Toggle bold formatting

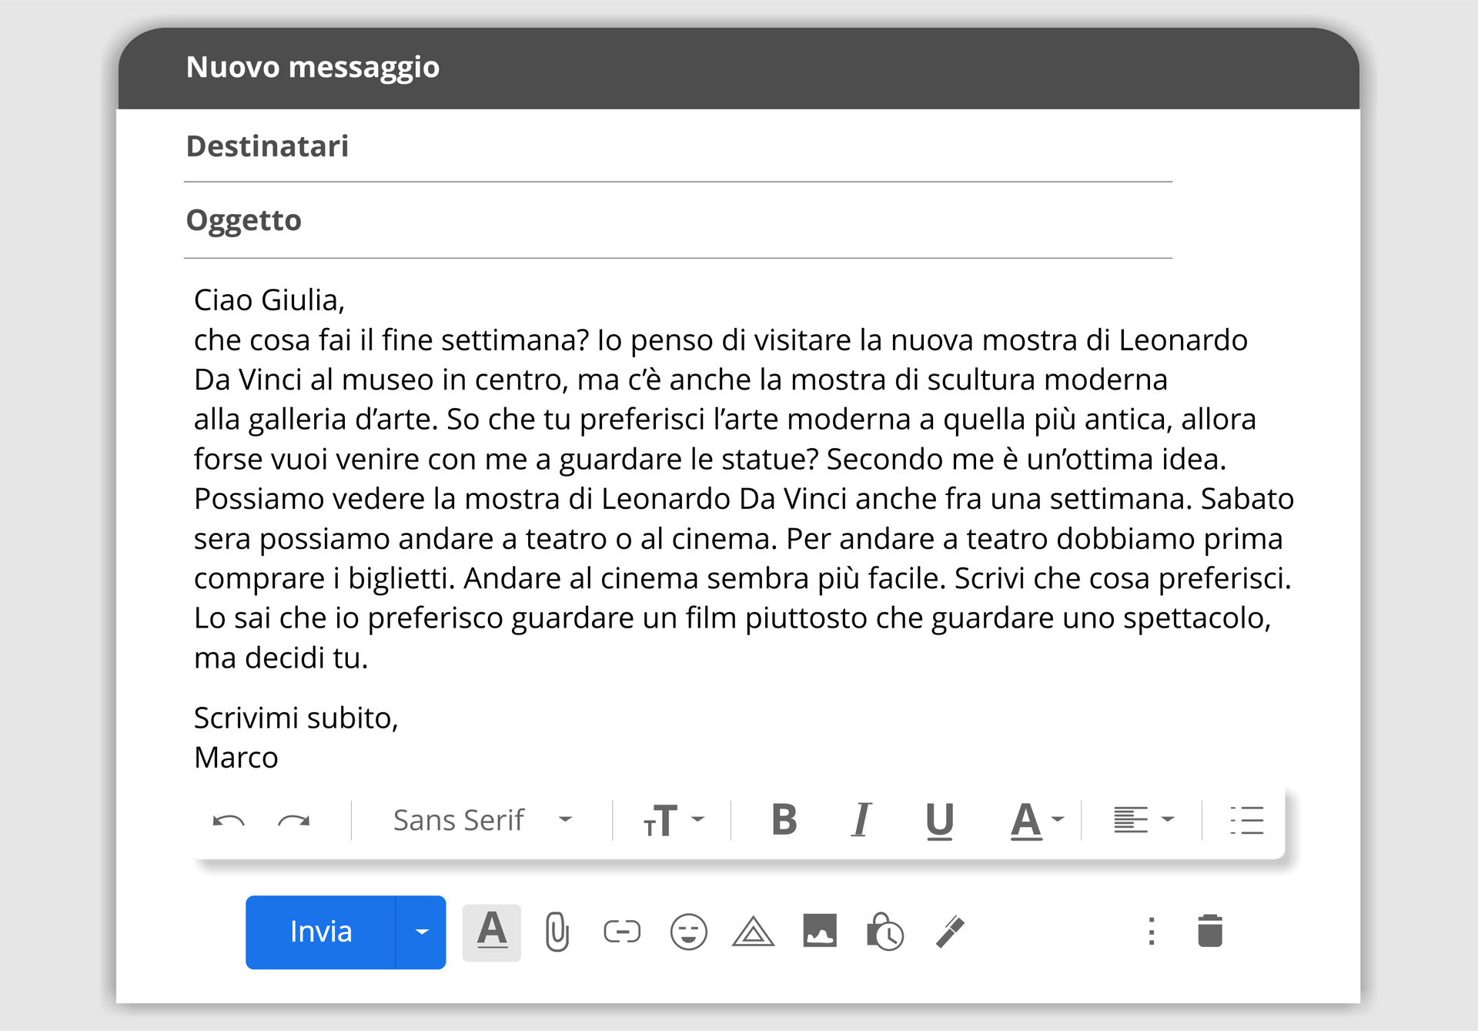(784, 820)
